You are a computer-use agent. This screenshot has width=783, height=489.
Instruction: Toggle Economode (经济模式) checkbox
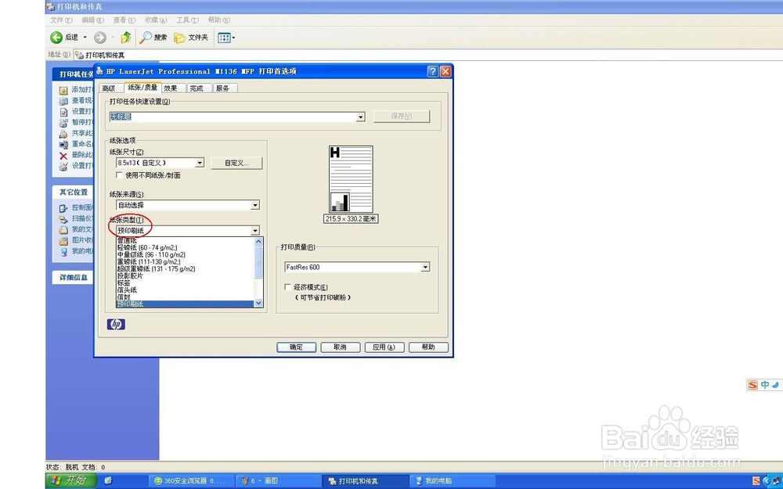click(287, 287)
